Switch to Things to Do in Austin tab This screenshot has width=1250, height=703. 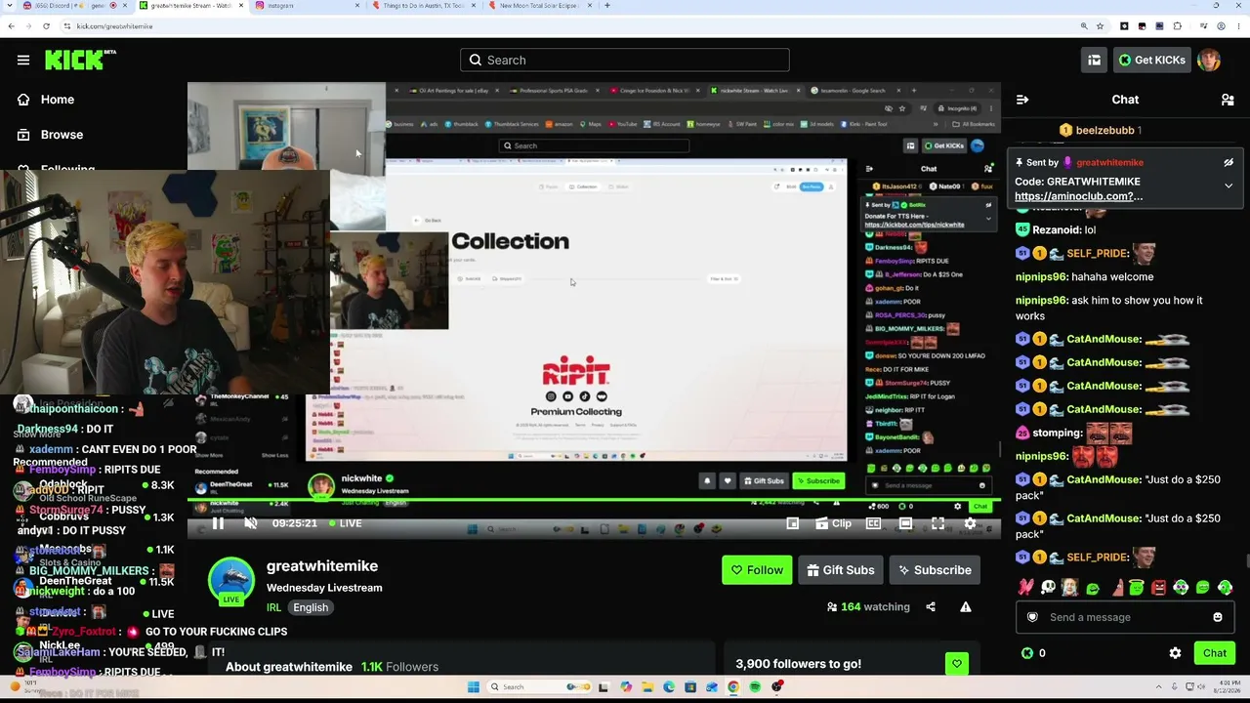[425, 6]
